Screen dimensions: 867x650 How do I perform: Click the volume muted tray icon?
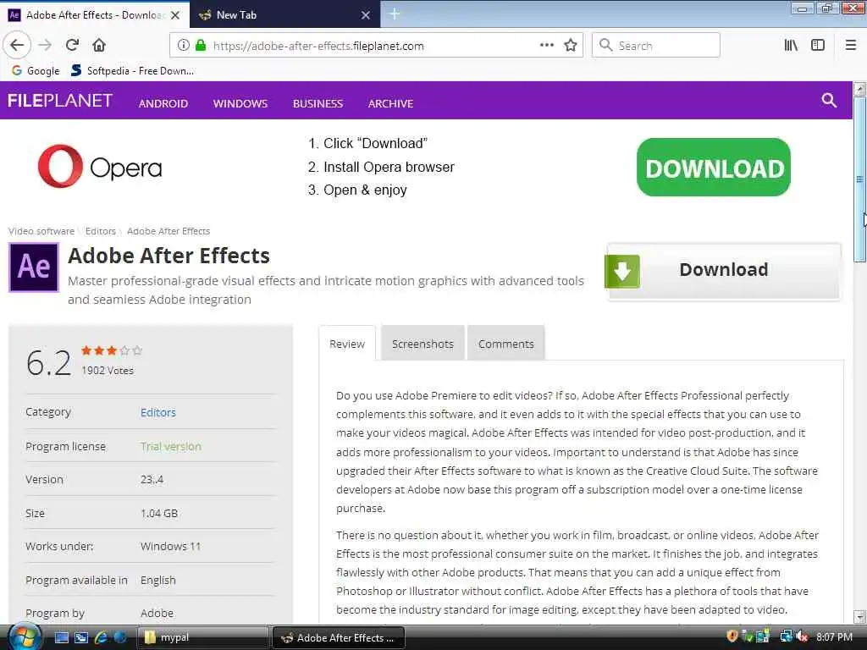(x=801, y=636)
